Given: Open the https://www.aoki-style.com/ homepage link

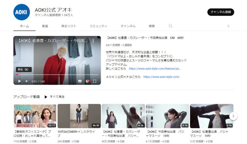Looking at the screenshot, I should (161, 77).
